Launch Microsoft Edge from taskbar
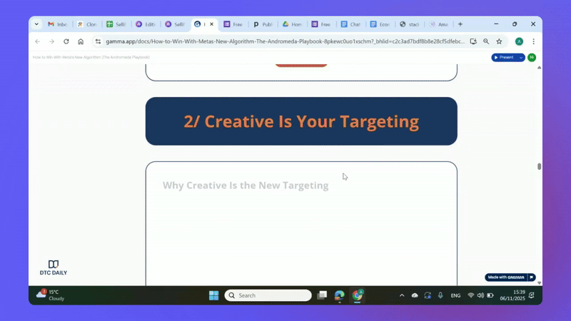The height and width of the screenshot is (321, 571). 340,295
